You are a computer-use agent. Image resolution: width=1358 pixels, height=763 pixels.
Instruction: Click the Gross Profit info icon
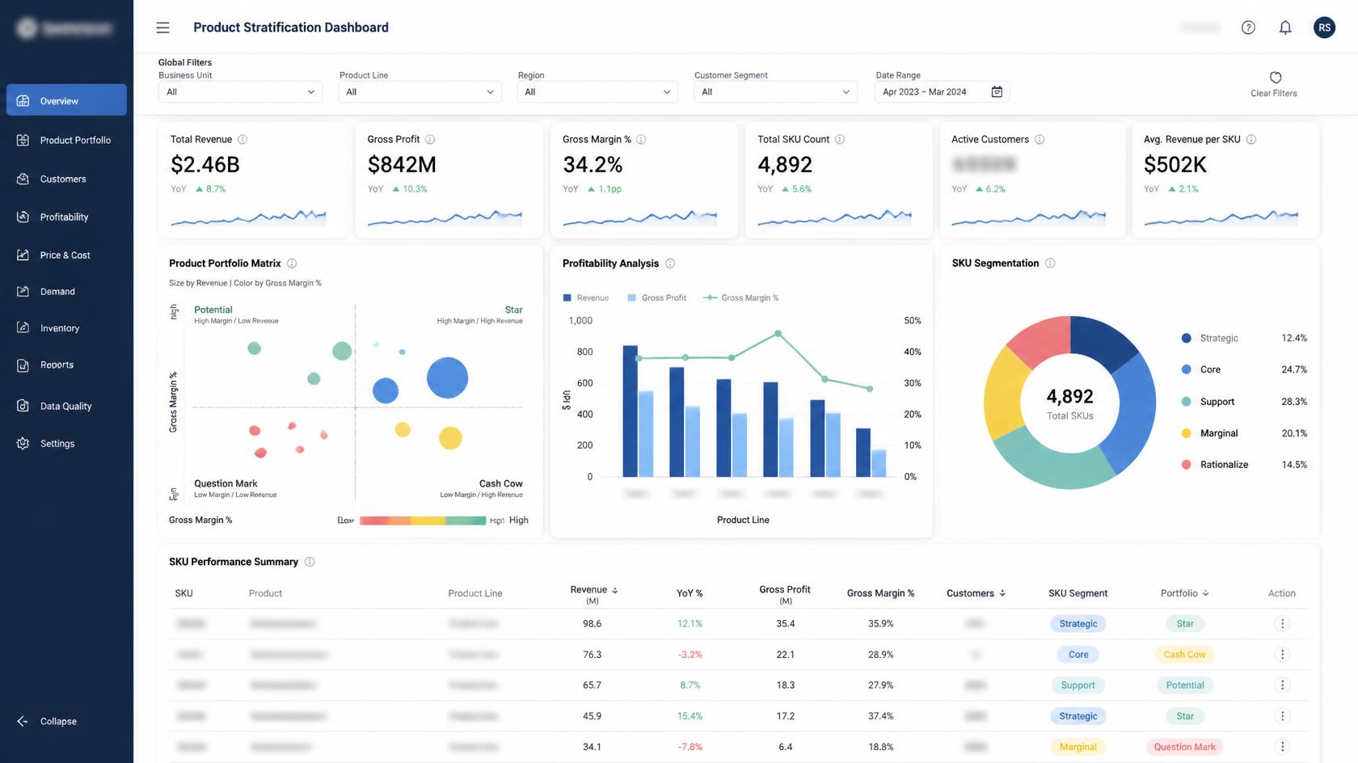[430, 139]
